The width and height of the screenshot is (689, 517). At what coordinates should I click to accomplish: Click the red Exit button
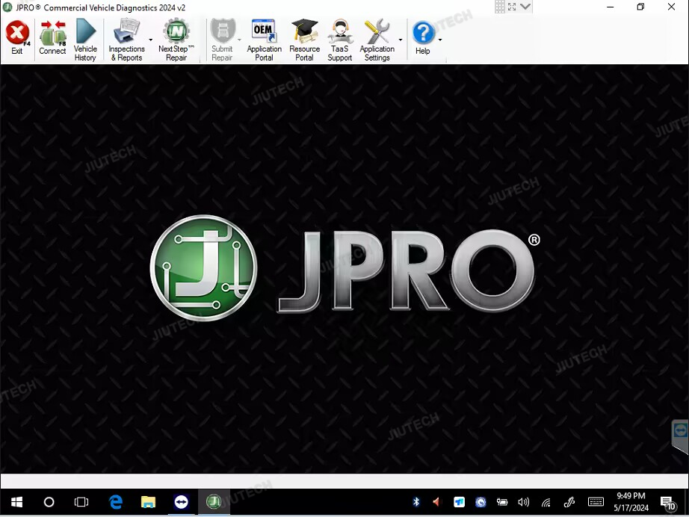17,39
